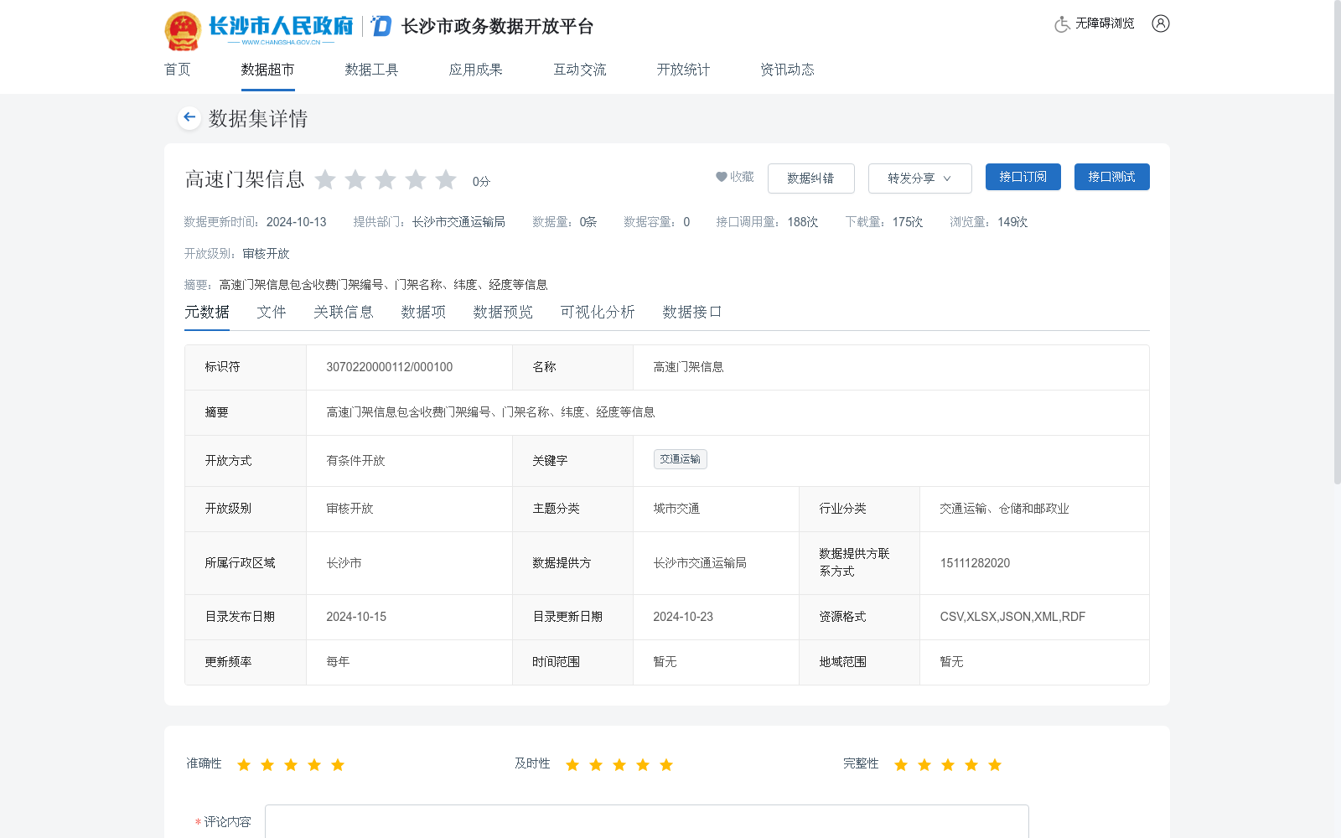This screenshot has height=838, width=1341.
Task: Switch to the 数据接口 tab
Action: coord(691,312)
